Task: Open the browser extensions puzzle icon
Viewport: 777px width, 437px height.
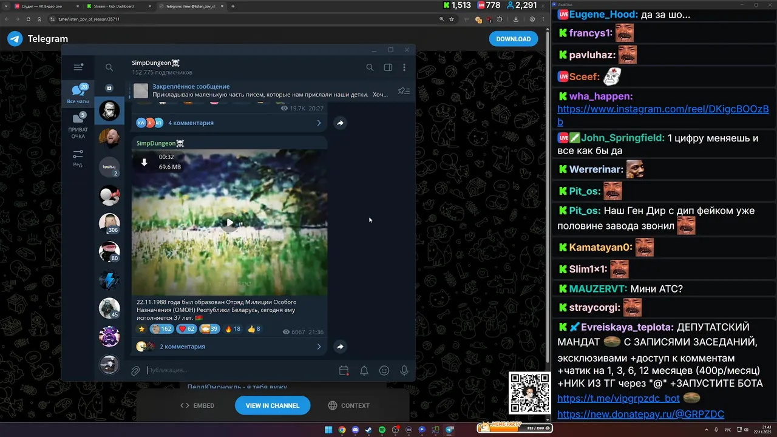Action: tap(500, 19)
